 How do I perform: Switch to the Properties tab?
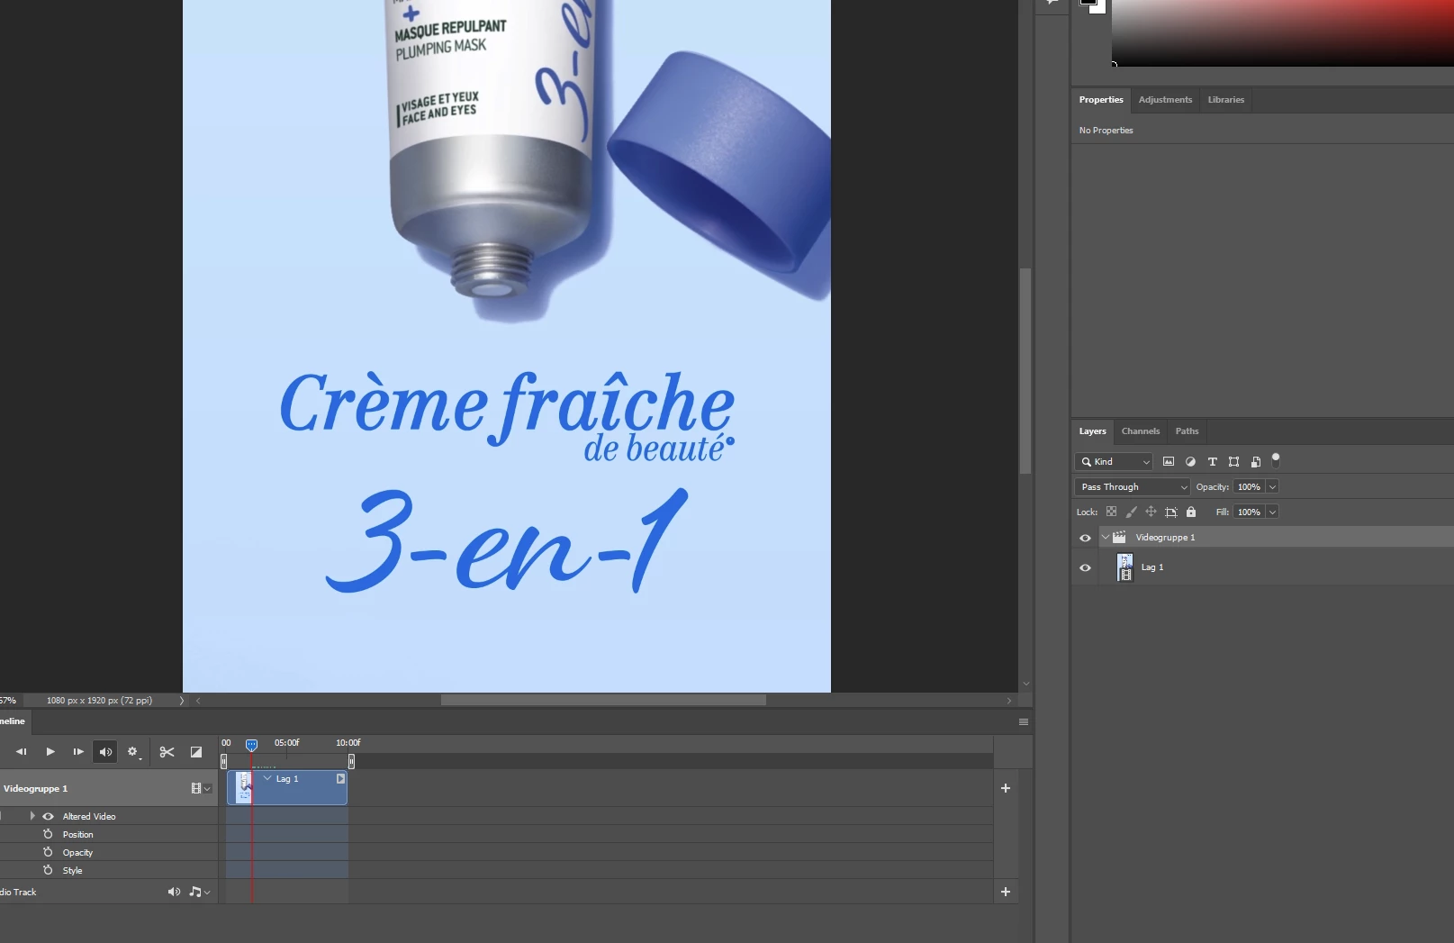(1101, 100)
